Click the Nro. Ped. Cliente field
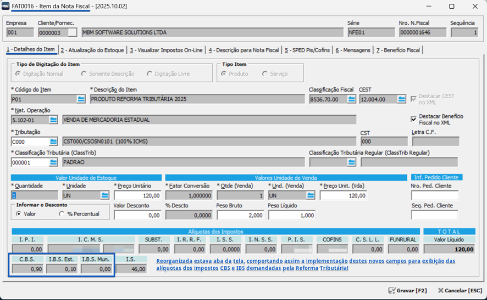Image resolution: width=487 pixels, height=300 pixels. click(434, 195)
